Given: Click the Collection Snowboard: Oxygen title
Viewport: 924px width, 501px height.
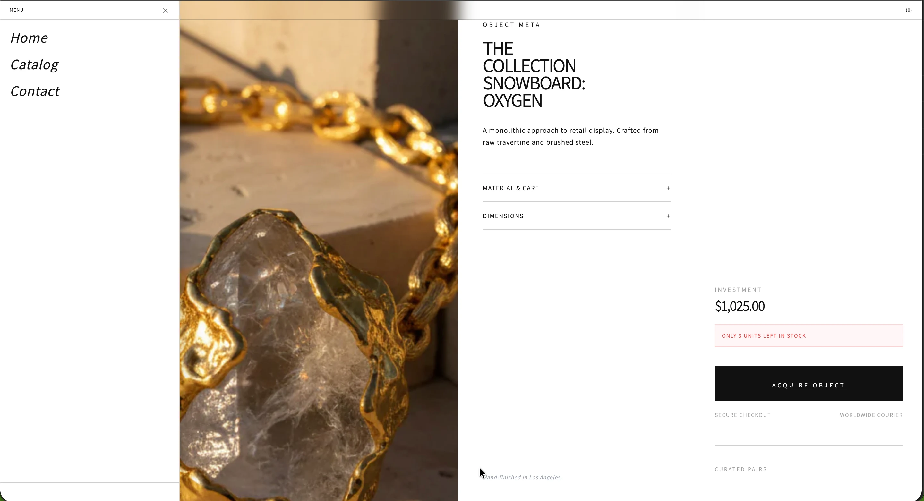Looking at the screenshot, I should pos(534,75).
